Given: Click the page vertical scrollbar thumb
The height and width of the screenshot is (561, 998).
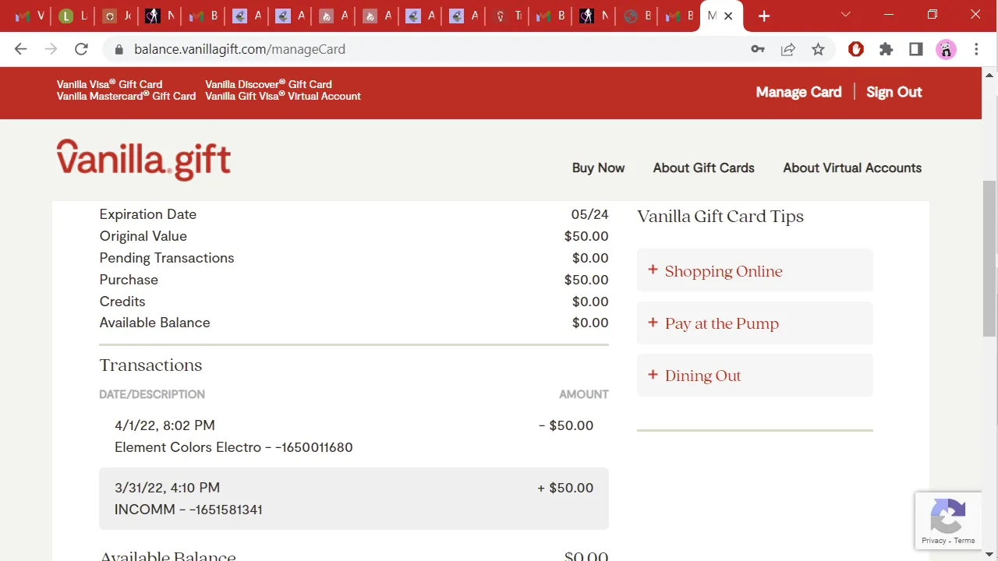Looking at the screenshot, I should pos(989,258).
